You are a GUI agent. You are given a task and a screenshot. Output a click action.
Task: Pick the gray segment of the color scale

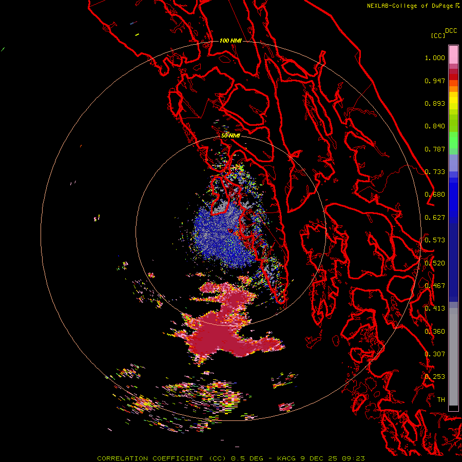(453, 357)
